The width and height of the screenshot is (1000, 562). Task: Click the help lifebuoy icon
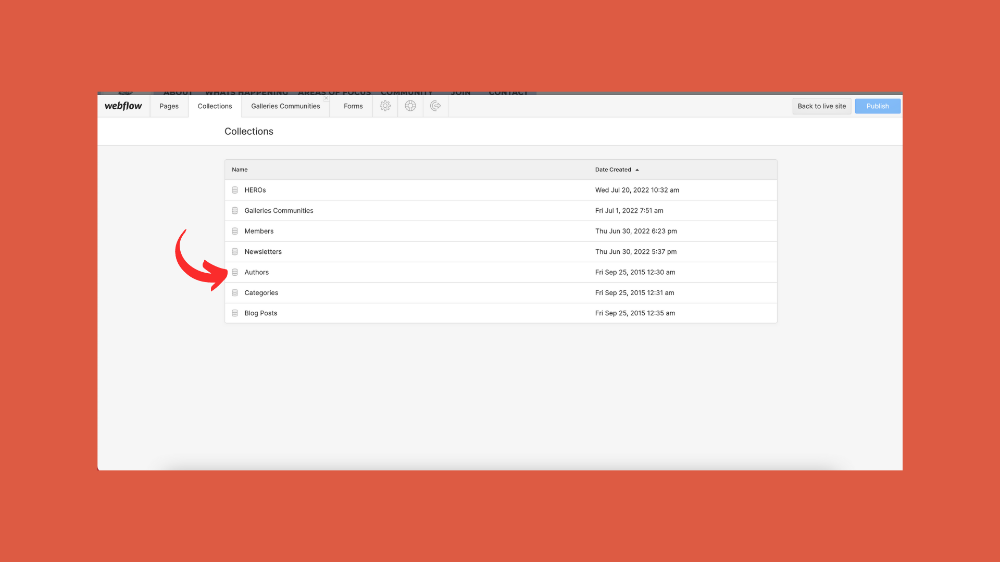(x=410, y=106)
